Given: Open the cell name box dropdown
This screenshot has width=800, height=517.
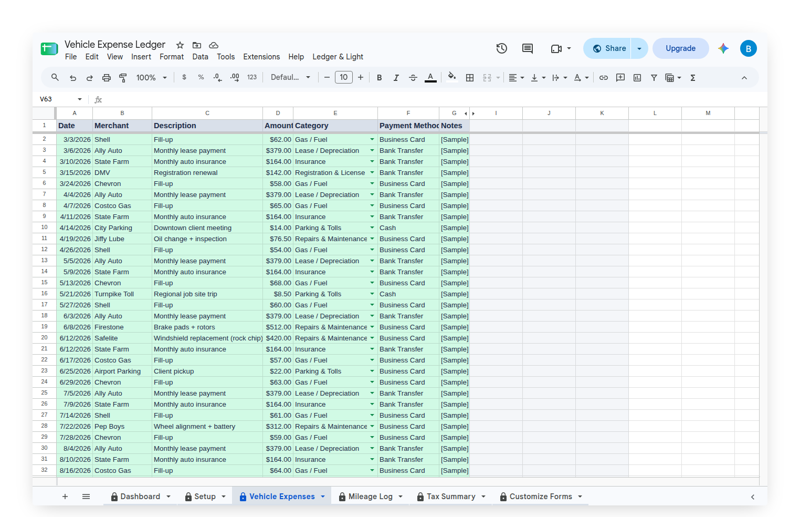Looking at the screenshot, I should (x=80, y=99).
